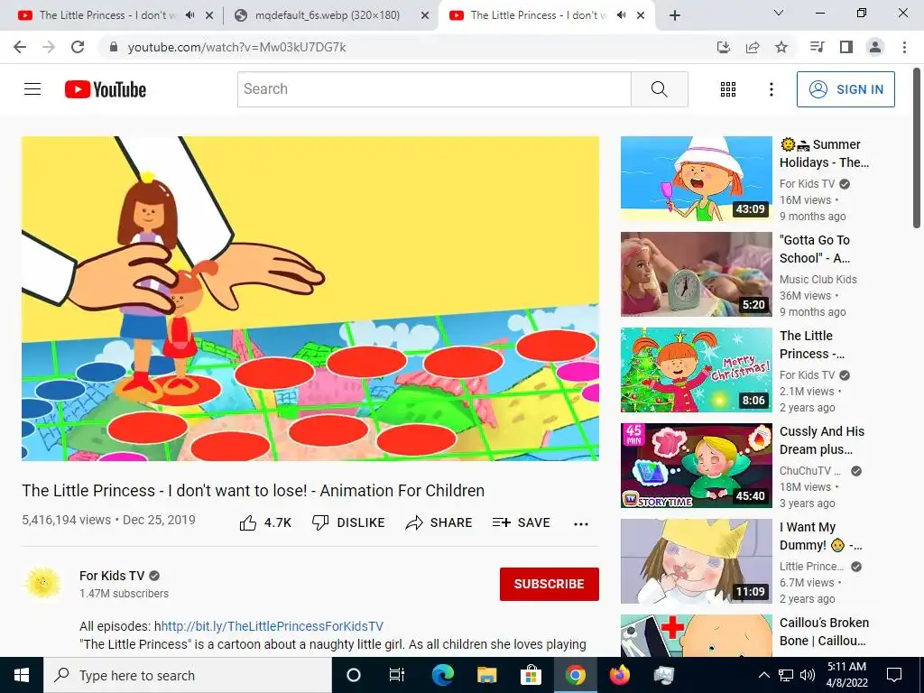The image size is (924, 693).
Task: Click the thumbs-down Dislike icon
Action: click(x=320, y=522)
